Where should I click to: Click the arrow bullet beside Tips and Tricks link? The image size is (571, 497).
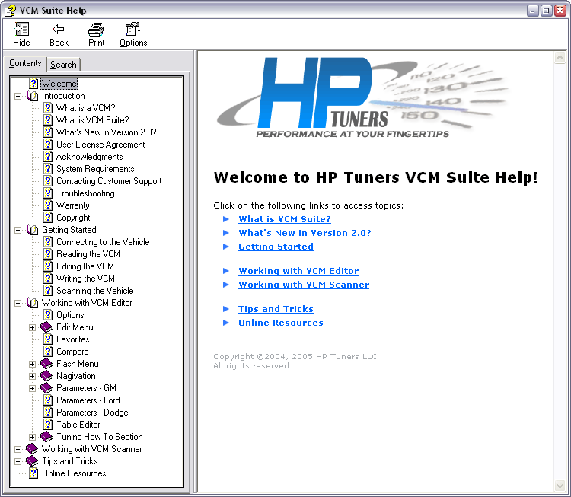click(226, 309)
